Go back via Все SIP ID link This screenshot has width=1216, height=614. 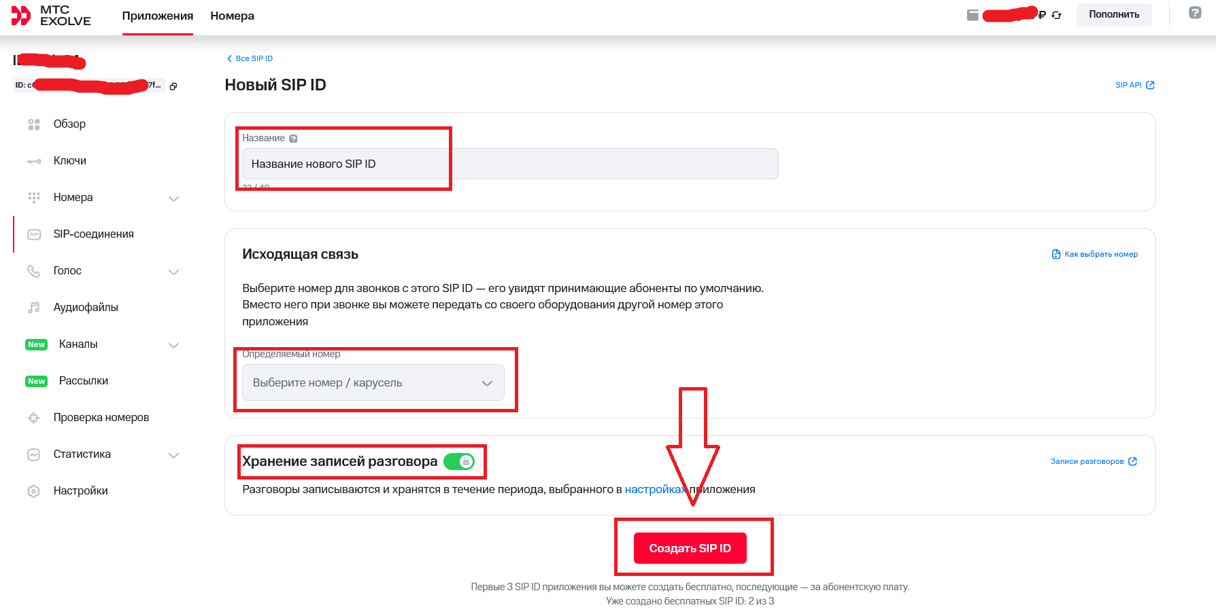coord(250,58)
